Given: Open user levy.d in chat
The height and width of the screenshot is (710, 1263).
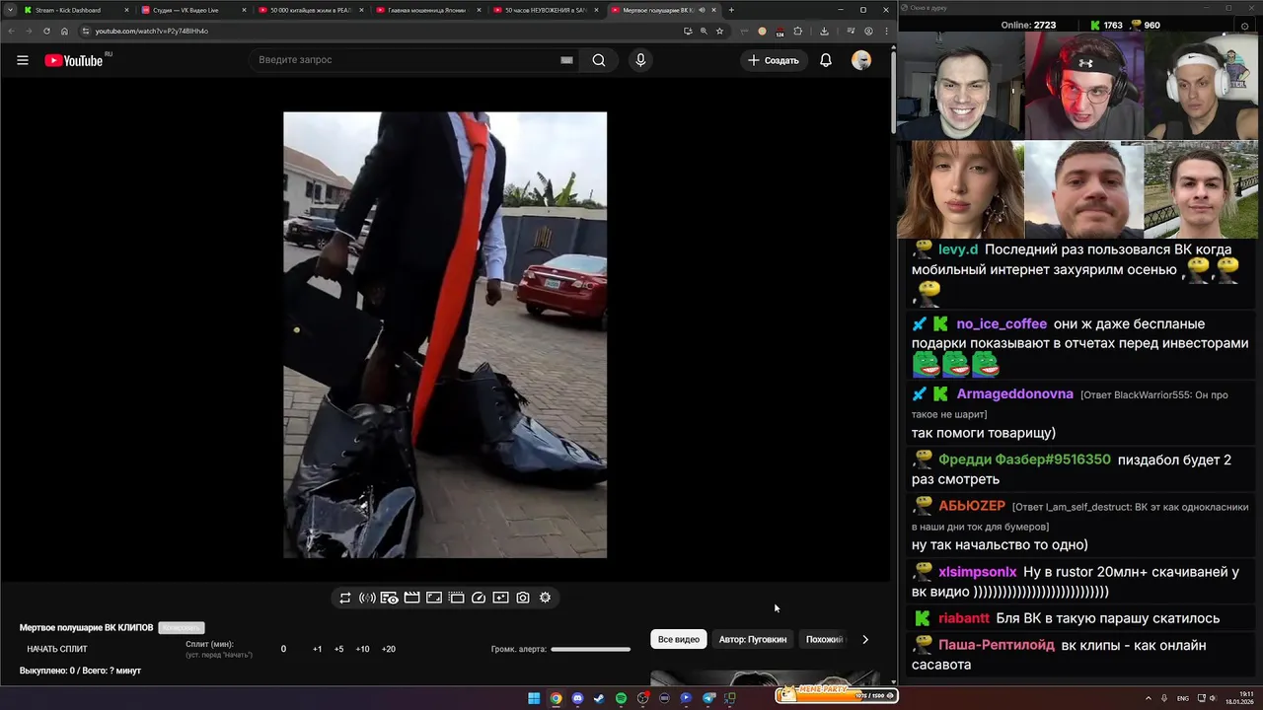Looking at the screenshot, I should pyautogui.click(x=958, y=249).
